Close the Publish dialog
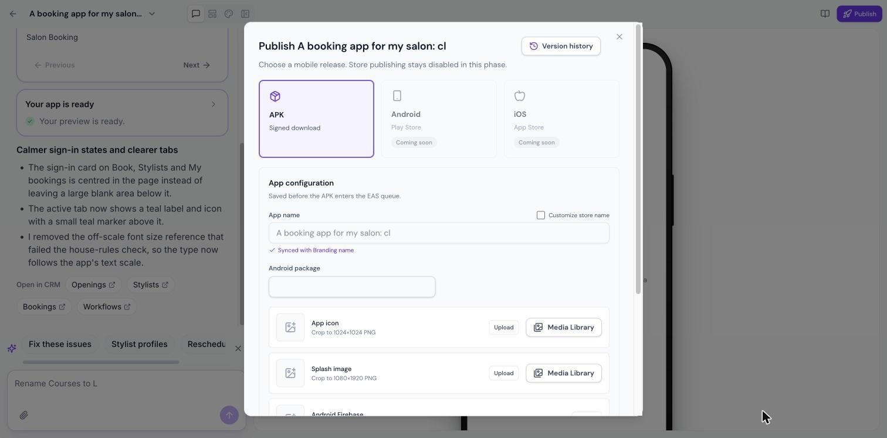 619,36
